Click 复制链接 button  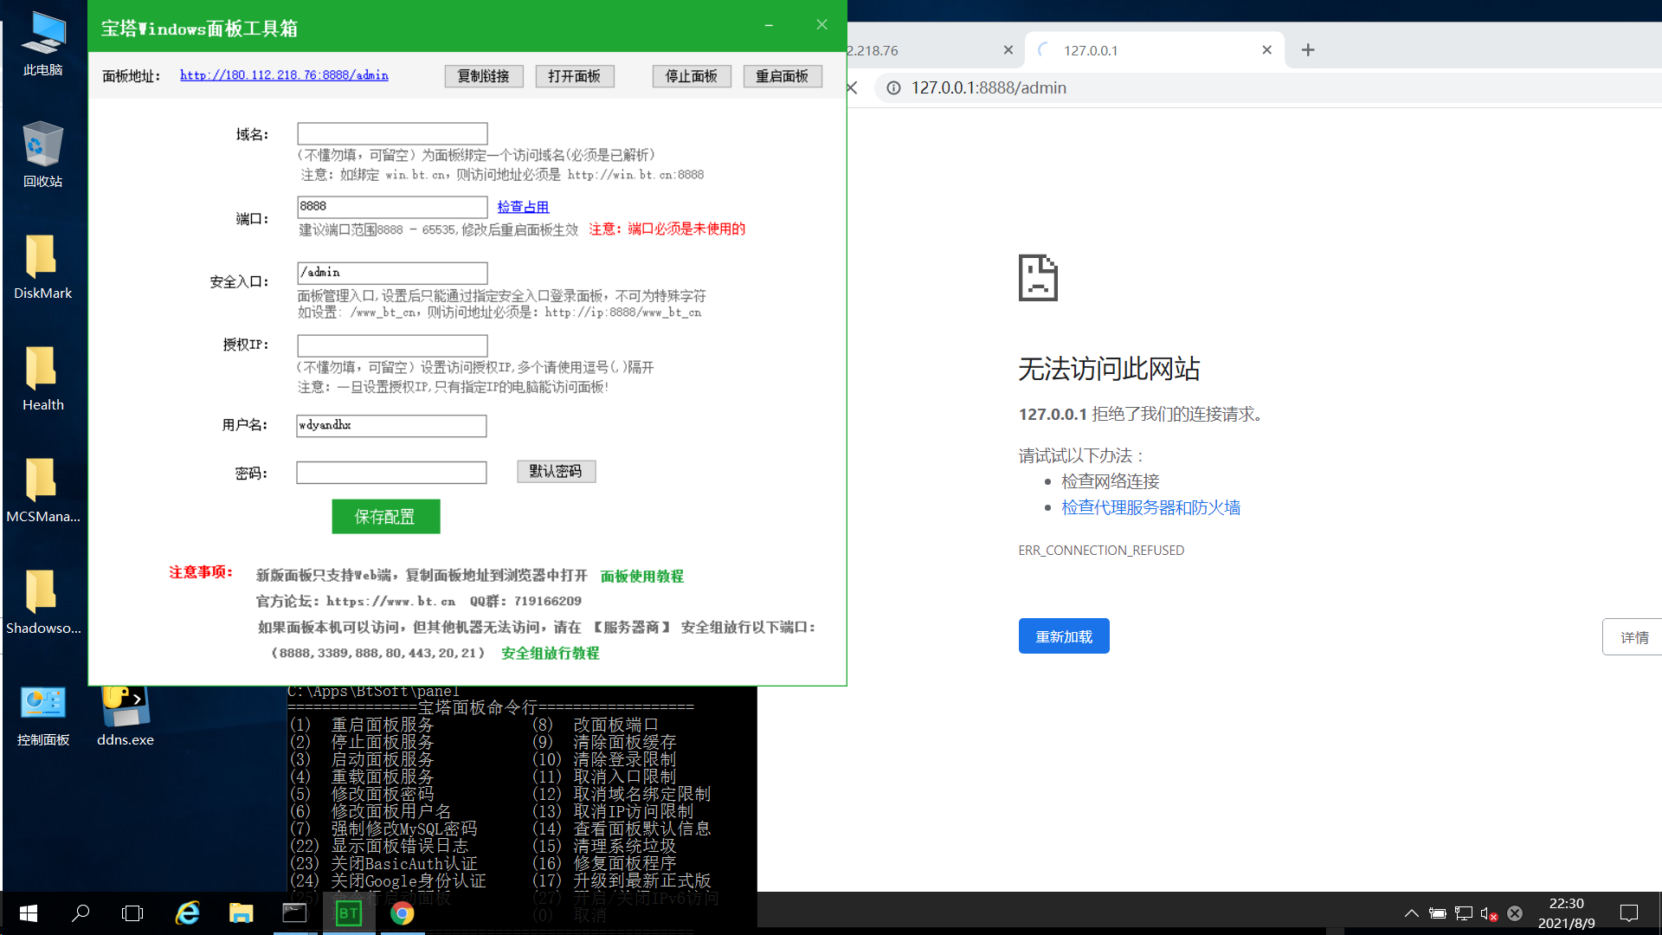(x=484, y=76)
